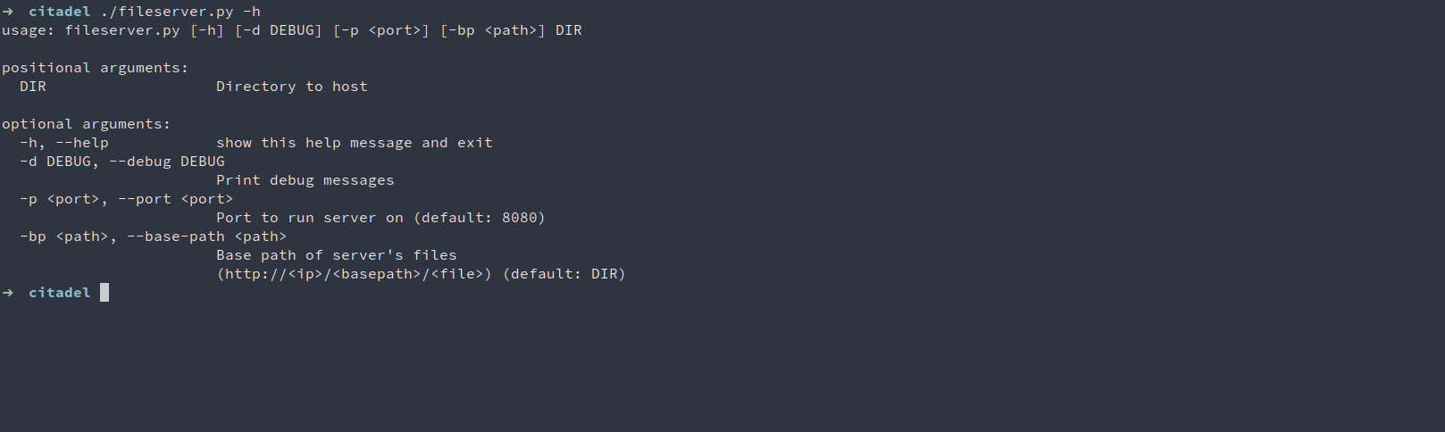Click the block cursor after citadel prompt
Screen dimensions: 1445x432
[x=104, y=292]
